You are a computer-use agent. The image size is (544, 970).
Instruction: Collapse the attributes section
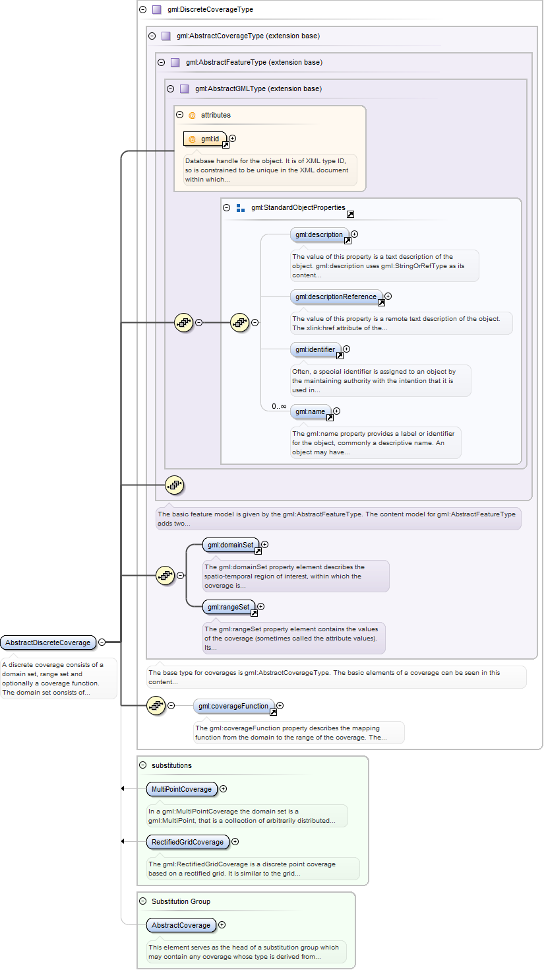(x=179, y=115)
